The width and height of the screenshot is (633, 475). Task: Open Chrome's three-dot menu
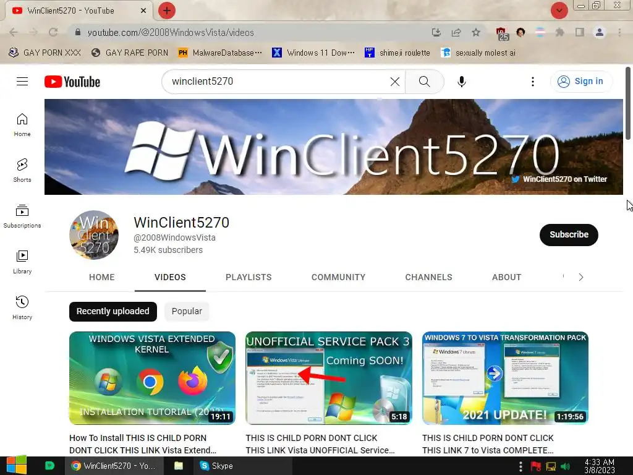pyautogui.click(x=619, y=32)
